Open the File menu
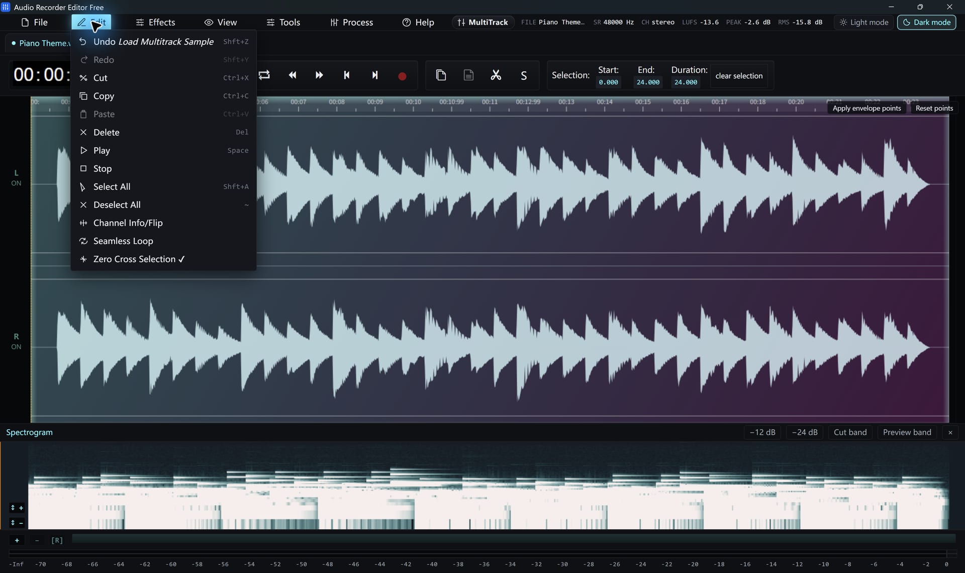965x573 pixels. tap(34, 22)
